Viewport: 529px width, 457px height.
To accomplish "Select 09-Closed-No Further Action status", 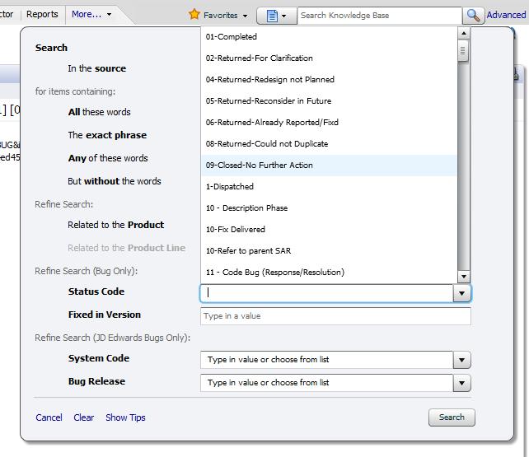I will pos(260,166).
